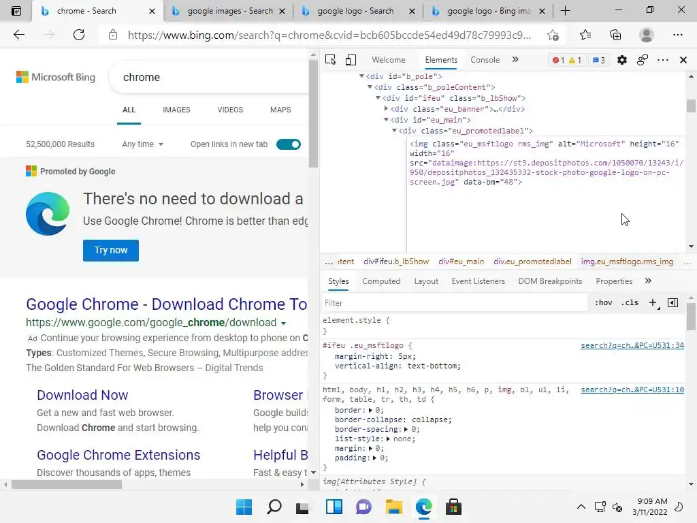This screenshot has height=523, width=697.
Task: Click page horizontal scrollbar thumb
Action: tap(67, 484)
